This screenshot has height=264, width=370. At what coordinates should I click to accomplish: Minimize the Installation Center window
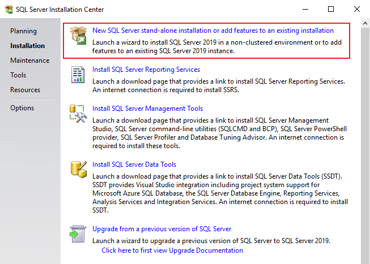point(305,9)
